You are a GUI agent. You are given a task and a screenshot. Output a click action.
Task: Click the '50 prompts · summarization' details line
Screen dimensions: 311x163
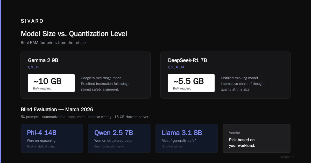[84, 117]
